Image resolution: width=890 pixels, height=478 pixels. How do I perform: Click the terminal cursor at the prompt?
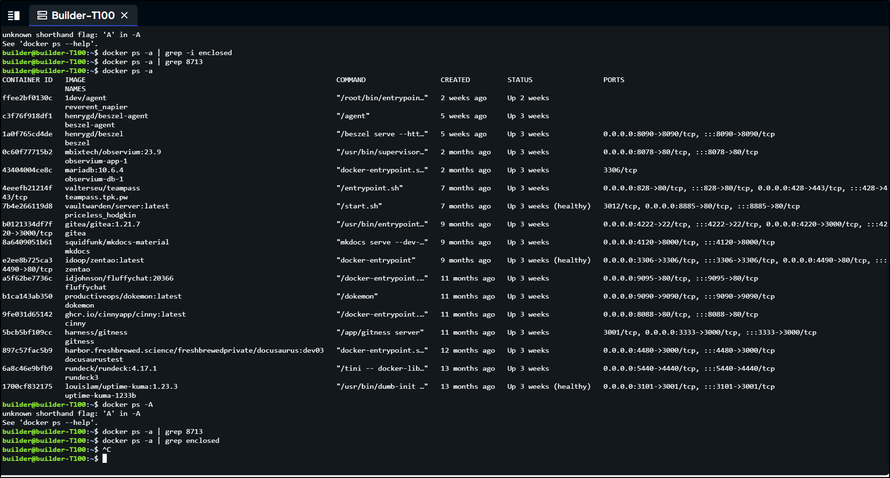tap(104, 459)
